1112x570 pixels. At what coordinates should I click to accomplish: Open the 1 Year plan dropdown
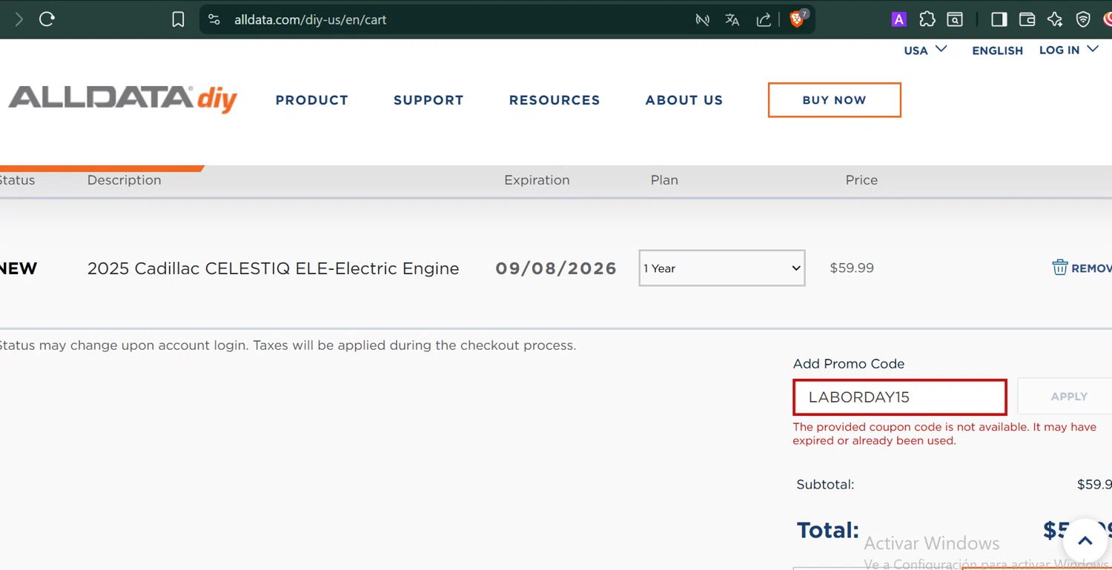click(721, 268)
